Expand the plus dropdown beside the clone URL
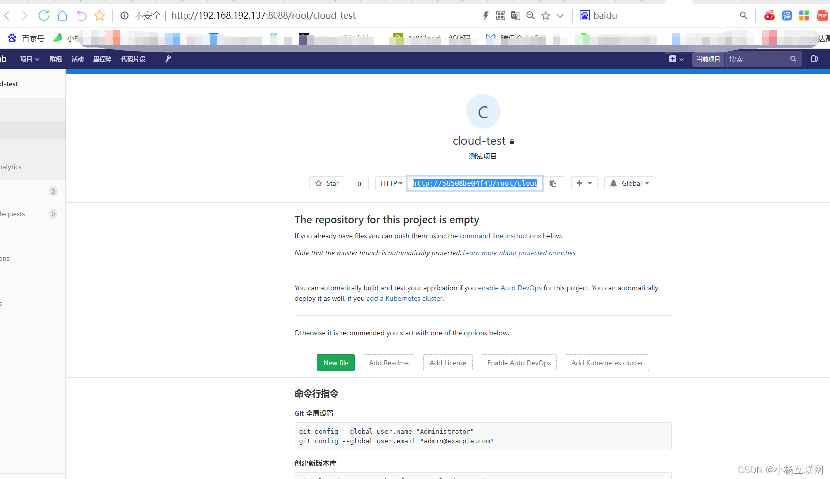The height and width of the screenshot is (479, 830). [584, 183]
